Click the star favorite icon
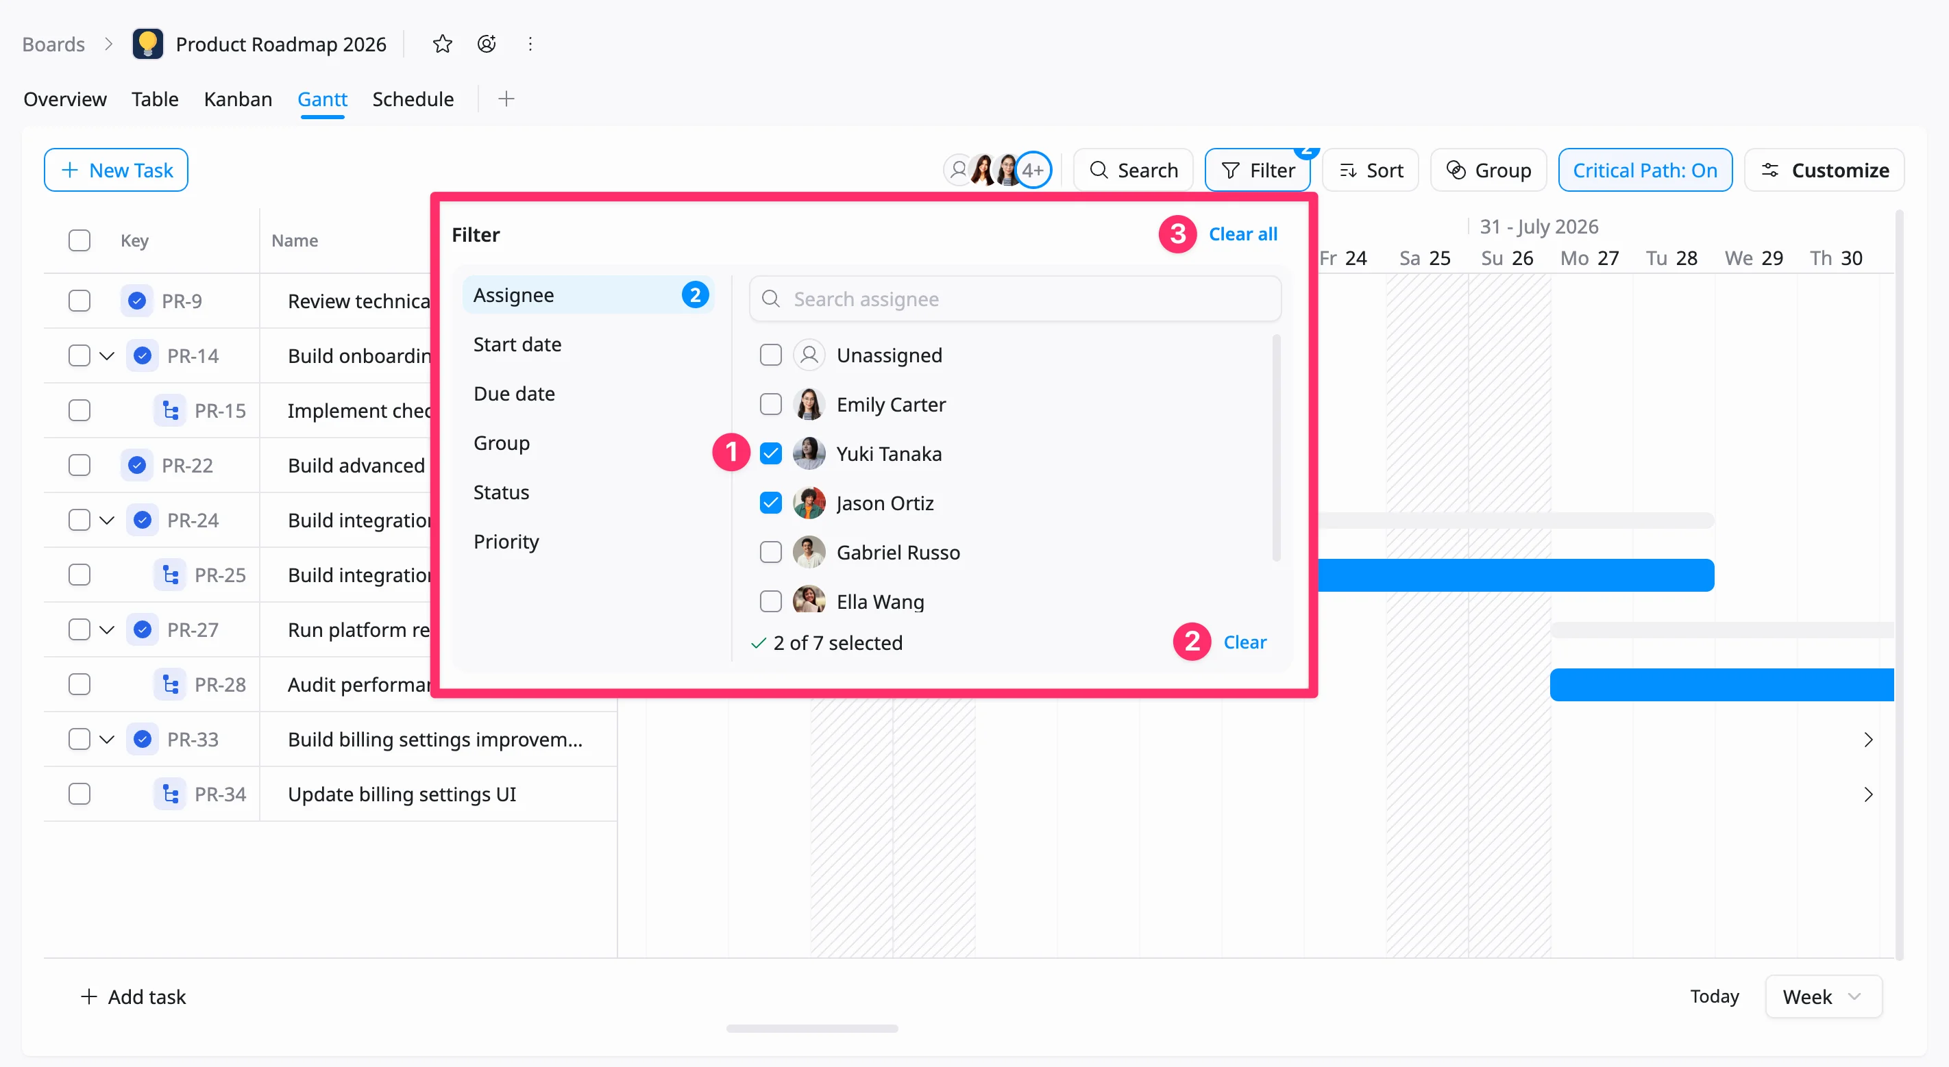The height and width of the screenshot is (1067, 1949). (x=442, y=44)
